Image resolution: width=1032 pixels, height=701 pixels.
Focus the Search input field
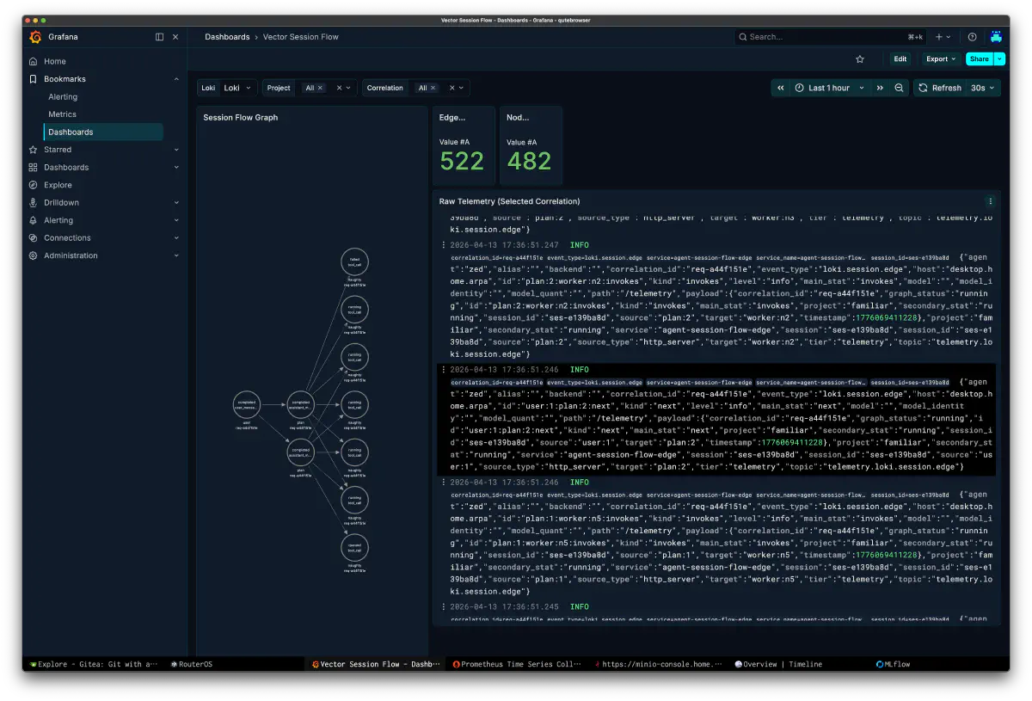coord(830,37)
